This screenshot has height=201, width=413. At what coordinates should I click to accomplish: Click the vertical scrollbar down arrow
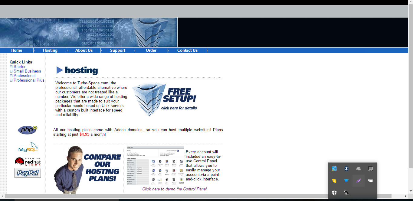(x=411, y=191)
